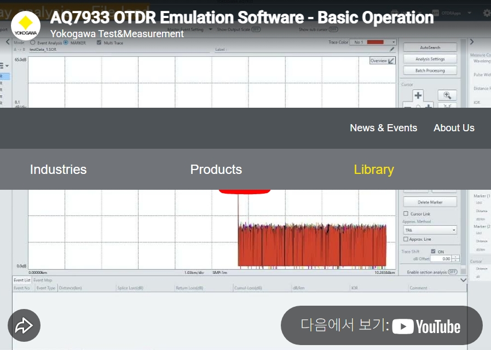Click the red trace color swatch
Viewport: 491px width, 350px height.
pyautogui.click(x=375, y=42)
